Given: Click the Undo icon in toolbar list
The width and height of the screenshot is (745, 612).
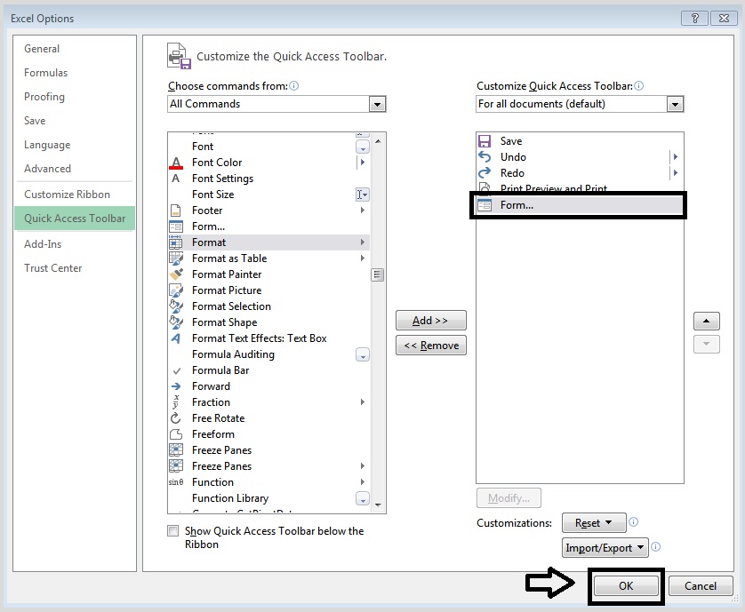Looking at the screenshot, I should click(485, 156).
